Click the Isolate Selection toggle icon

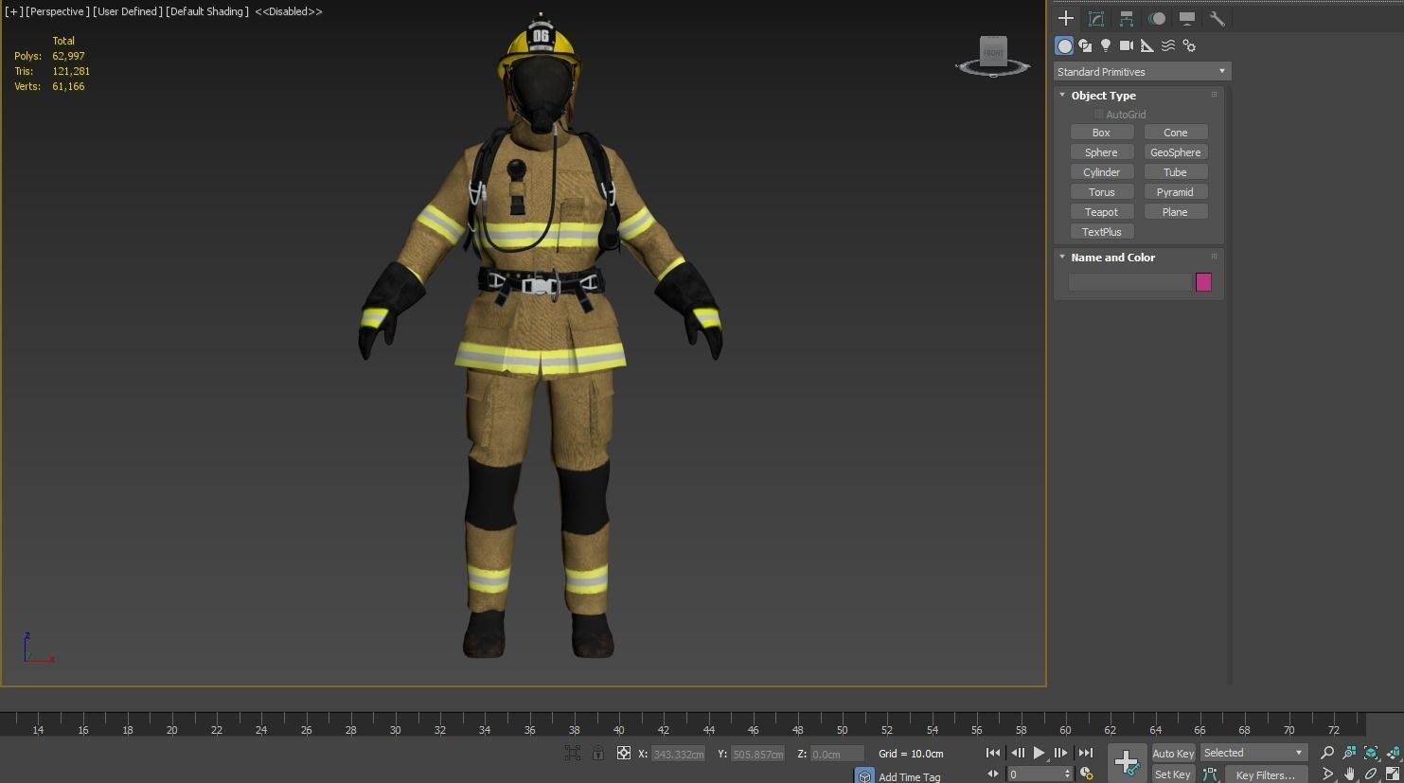[x=573, y=753]
